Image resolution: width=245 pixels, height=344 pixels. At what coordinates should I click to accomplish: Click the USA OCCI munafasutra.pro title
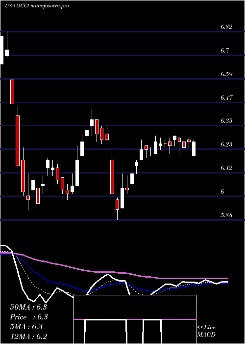(37, 6)
